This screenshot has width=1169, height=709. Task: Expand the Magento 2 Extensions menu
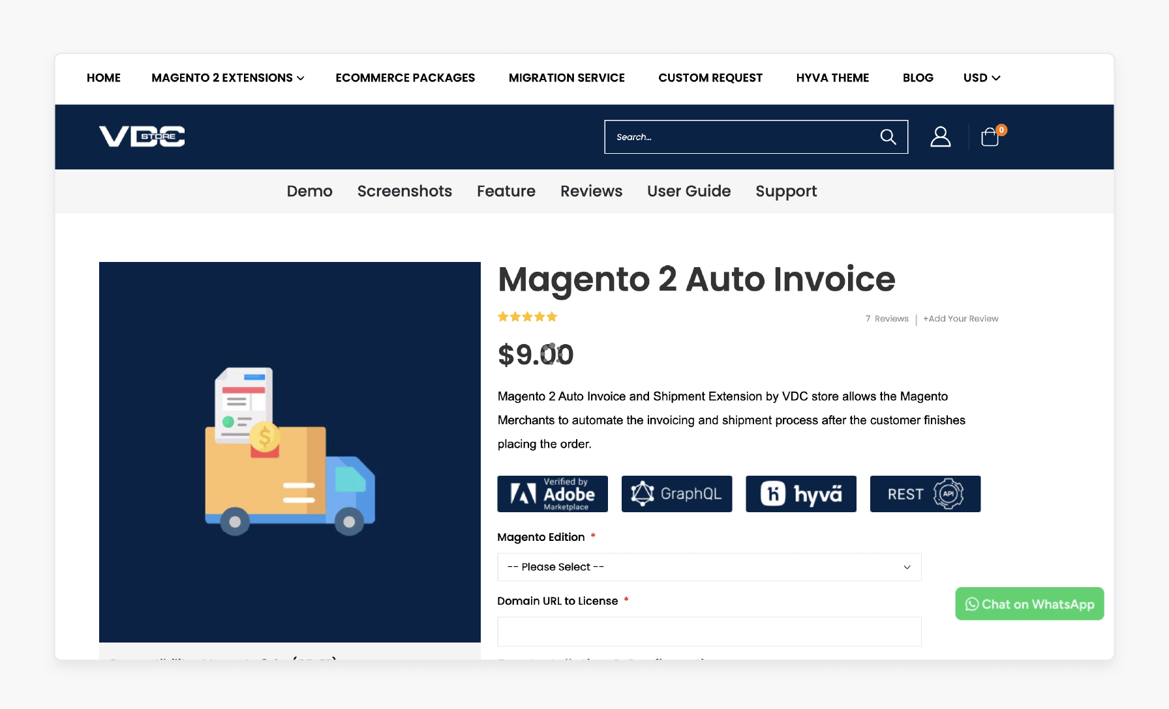point(228,78)
